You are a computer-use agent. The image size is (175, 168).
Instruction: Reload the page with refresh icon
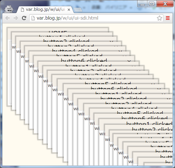click(24, 18)
